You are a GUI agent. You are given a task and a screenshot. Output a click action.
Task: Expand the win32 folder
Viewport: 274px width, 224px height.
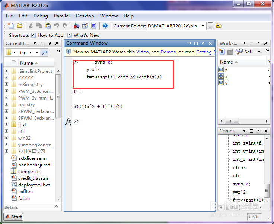(x=6, y=138)
